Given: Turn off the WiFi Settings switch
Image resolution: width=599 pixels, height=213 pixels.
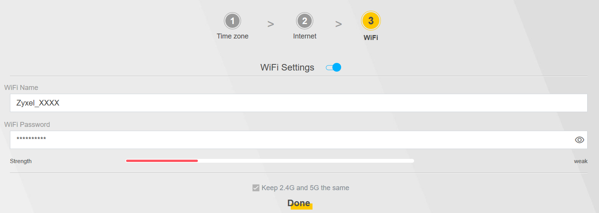Looking at the screenshot, I should point(333,67).
